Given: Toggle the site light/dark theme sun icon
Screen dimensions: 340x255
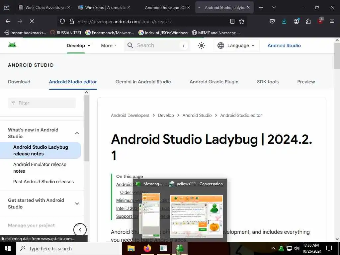Looking at the screenshot, I should (x=202, y=45).
